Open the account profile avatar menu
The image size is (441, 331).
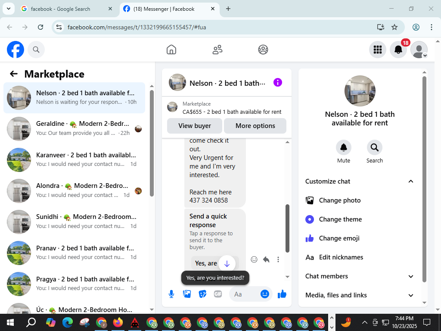pos(419,50)
